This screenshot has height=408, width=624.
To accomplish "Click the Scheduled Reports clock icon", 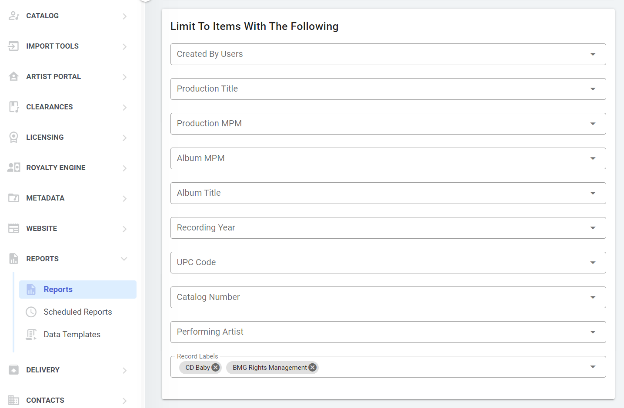I will [x=31, y=312].
